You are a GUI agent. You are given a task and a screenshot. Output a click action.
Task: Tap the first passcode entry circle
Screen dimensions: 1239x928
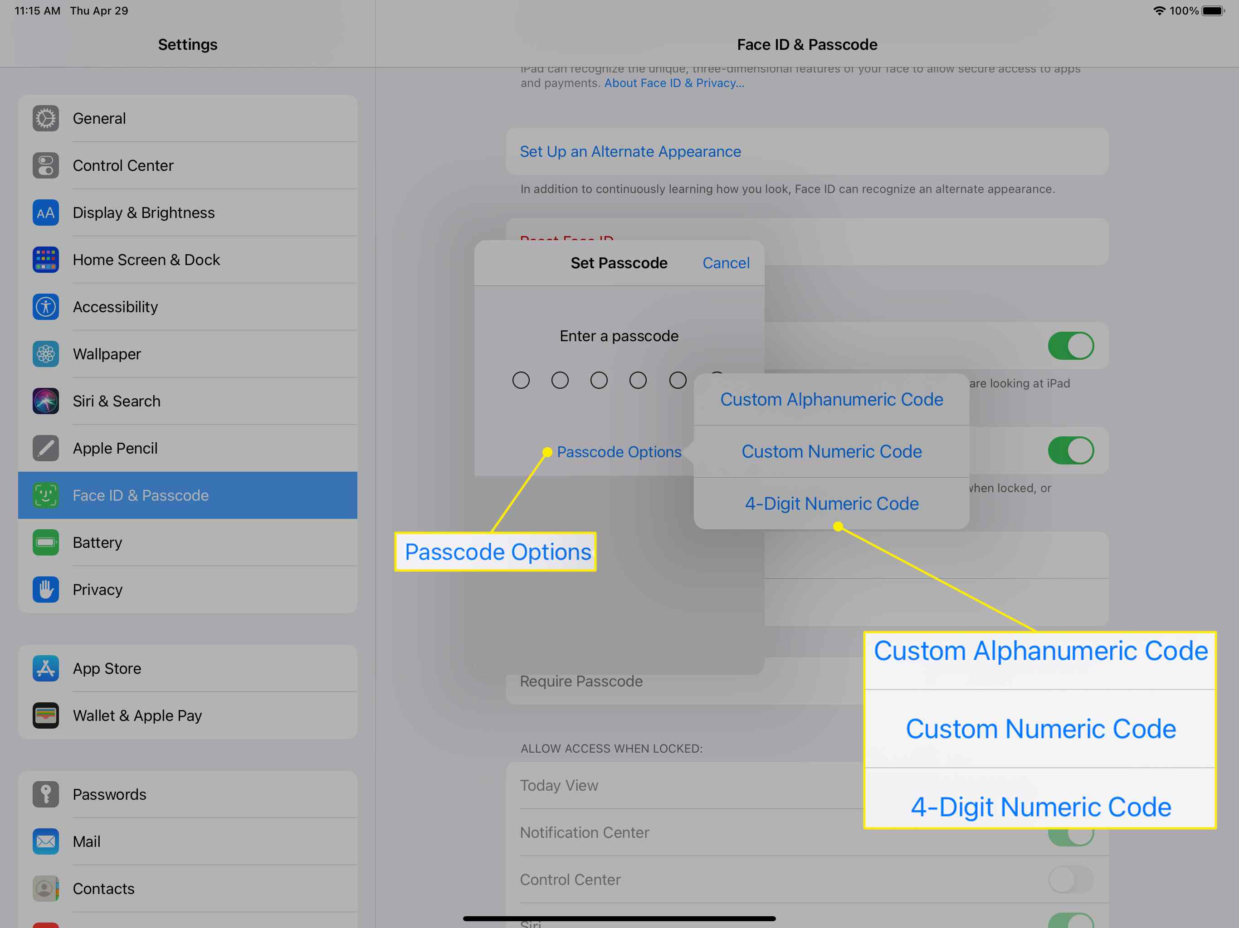tap(521, 381)
